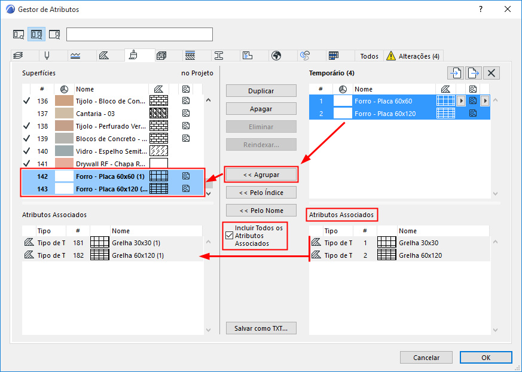This screenshot has width=522, height=372.
Task: Click the export attributes file icon
Action: (x=474, y=73)
